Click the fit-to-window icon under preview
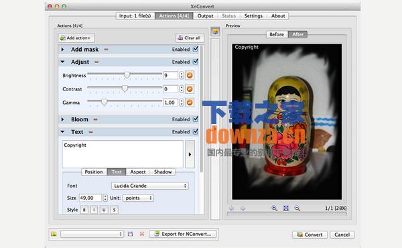The height and width of the screenshot is (248, 402). pyautogui.click(x=286, y=208)
